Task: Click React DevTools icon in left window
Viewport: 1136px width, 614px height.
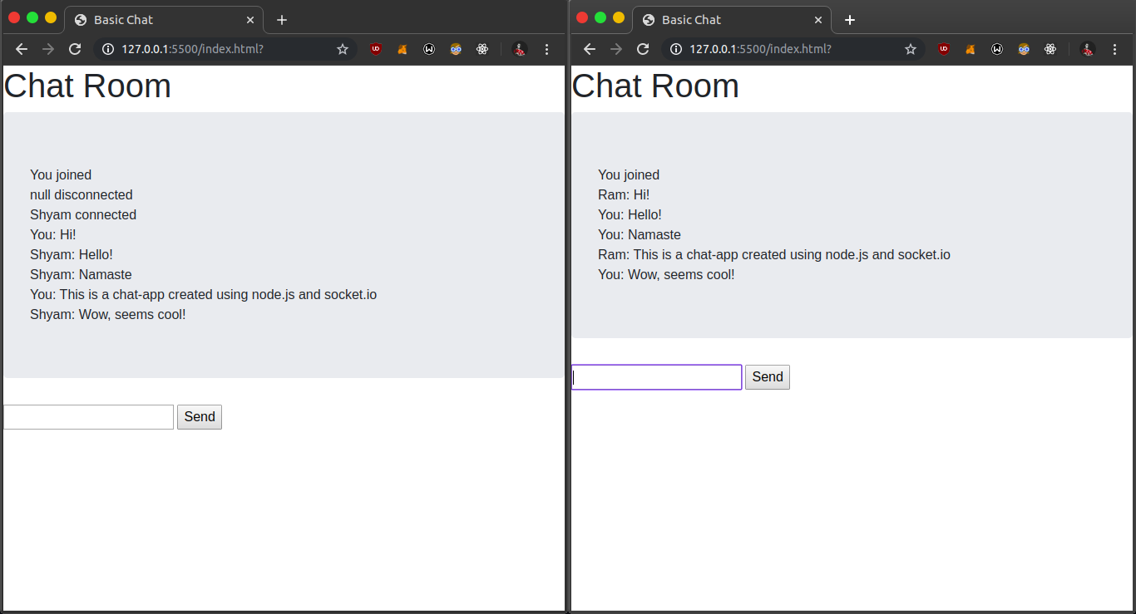Action: 482,49
